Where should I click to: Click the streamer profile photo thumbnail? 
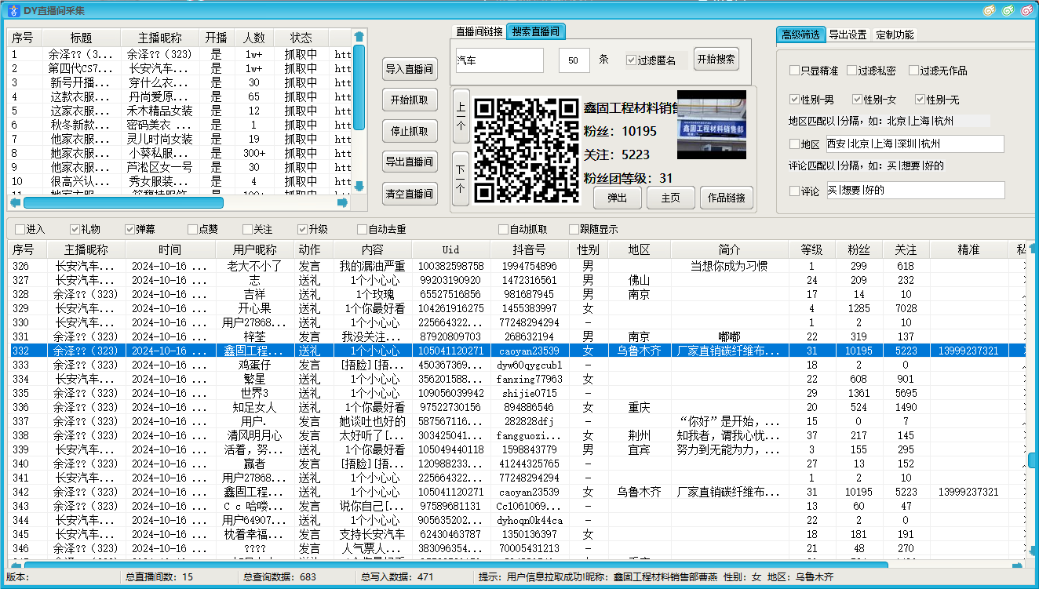coord(711,124)
